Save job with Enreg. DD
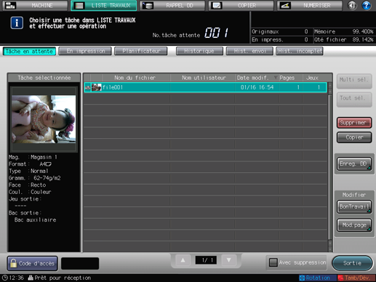Image resolution: width=376 pixels, height=282 pixels. pos(354,164)
